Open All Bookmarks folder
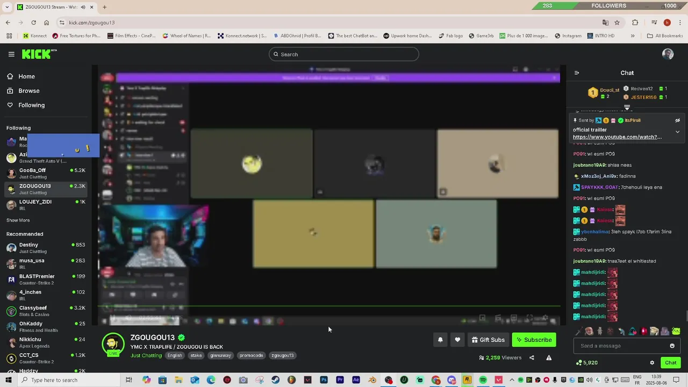 [665, 36]
